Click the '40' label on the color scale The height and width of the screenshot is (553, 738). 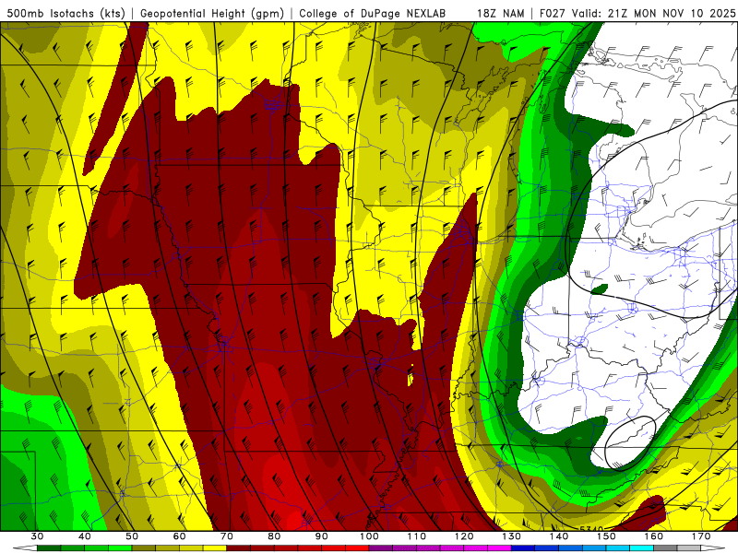point(85,536)
